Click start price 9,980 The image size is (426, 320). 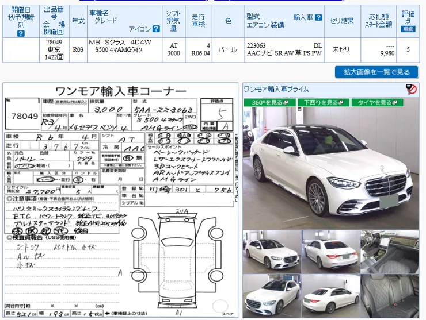point(387,53)
